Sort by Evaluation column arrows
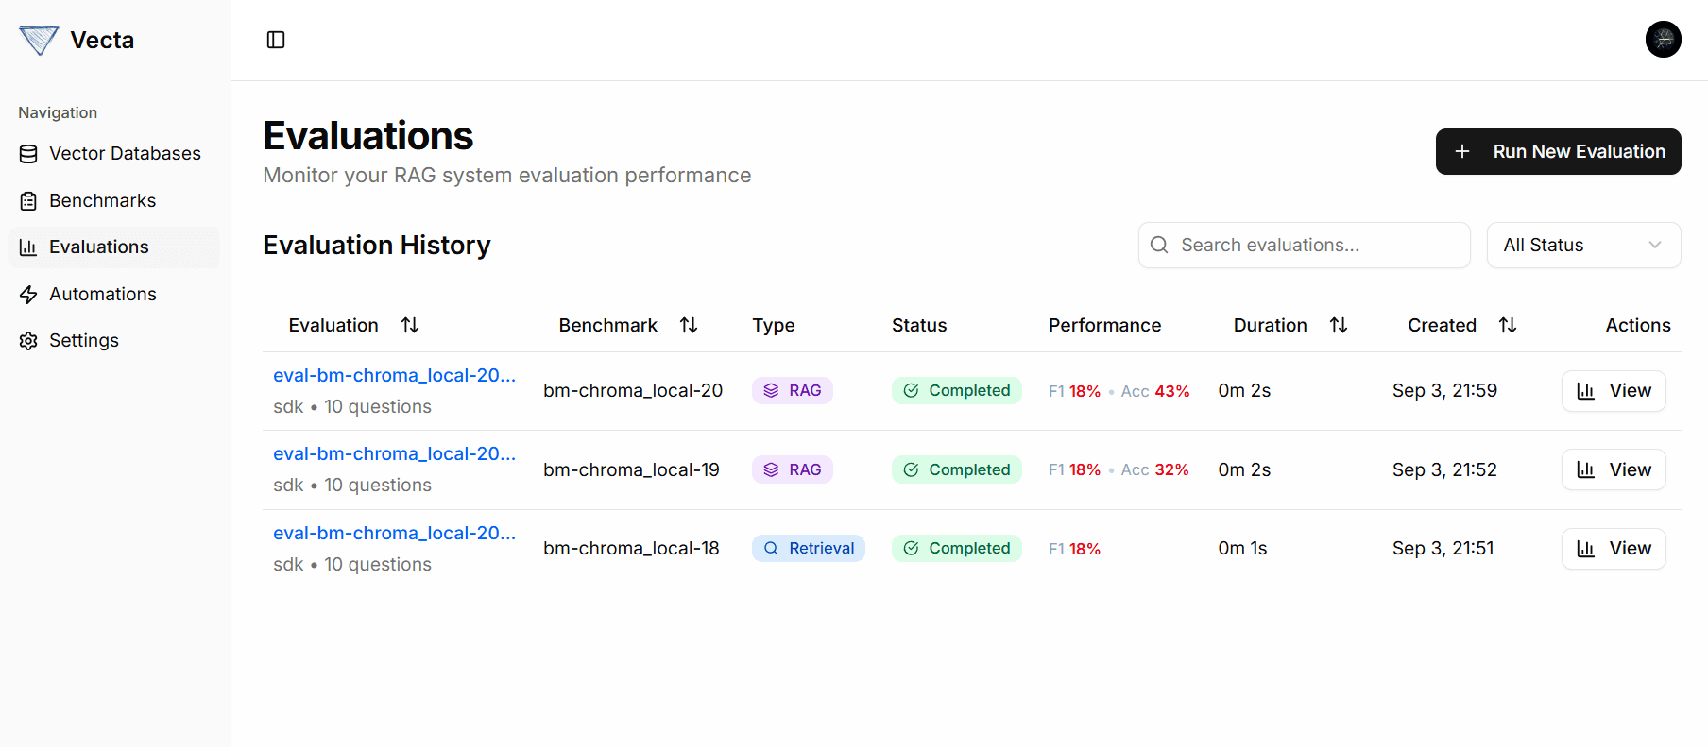 click(x=410, y=325)
